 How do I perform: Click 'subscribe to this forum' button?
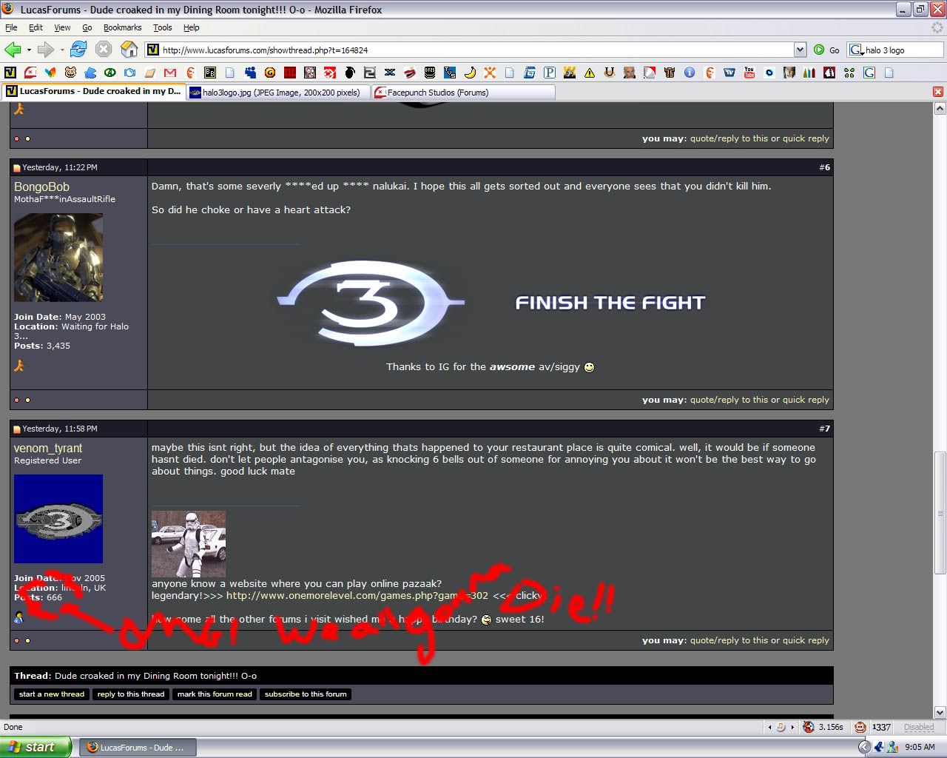coord(306,694)
